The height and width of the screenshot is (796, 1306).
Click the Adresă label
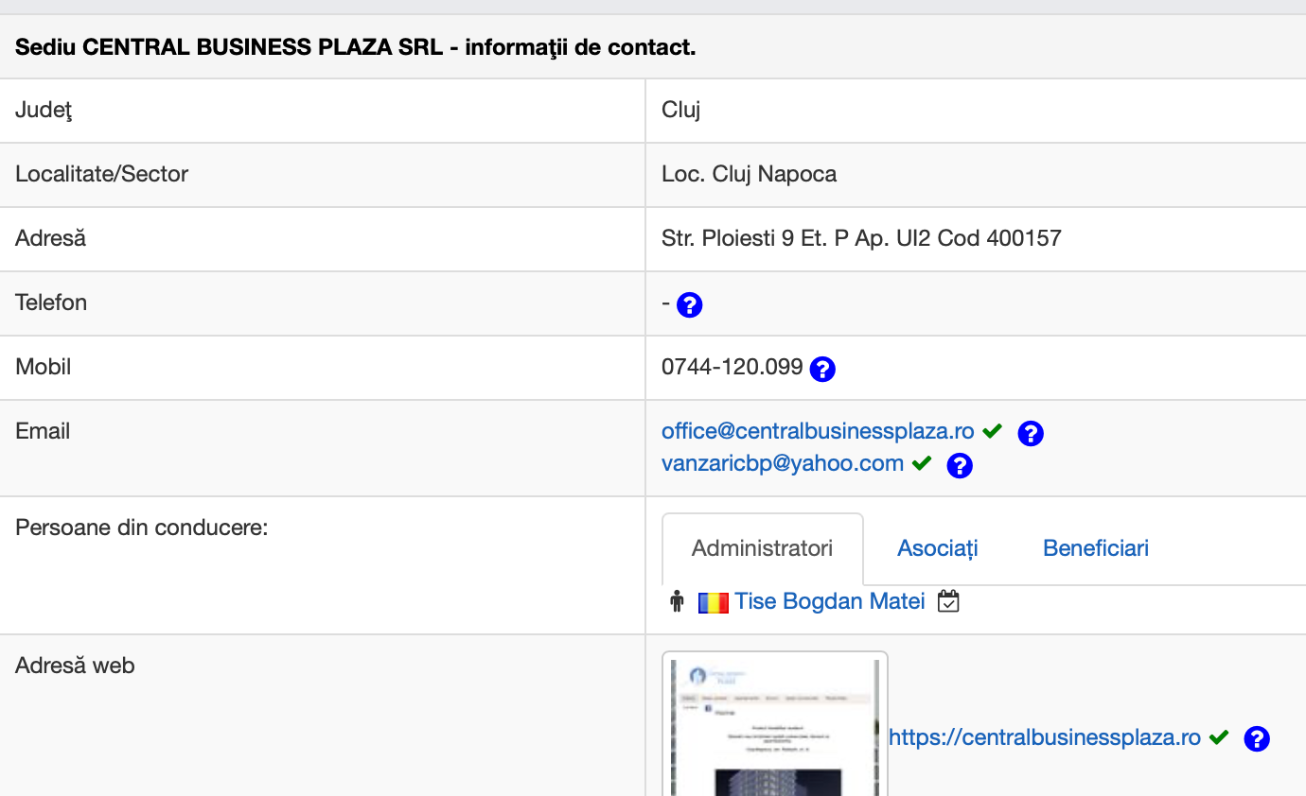click(x=50, y=238)
